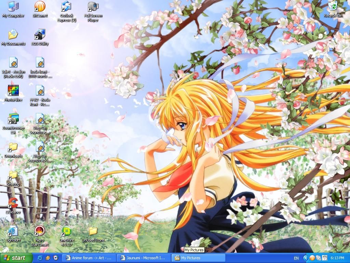Open the Recycle Bin
The height and width of the screenshot is (263, 350).
click(333, 10)
